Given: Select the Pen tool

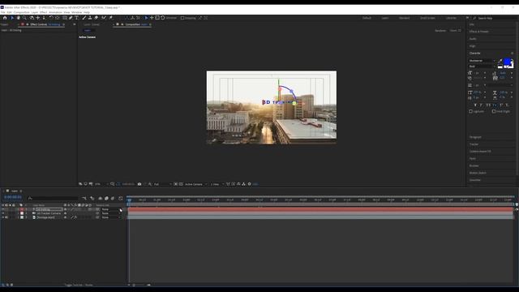Looking at the screenshot, I should point(71,18).
